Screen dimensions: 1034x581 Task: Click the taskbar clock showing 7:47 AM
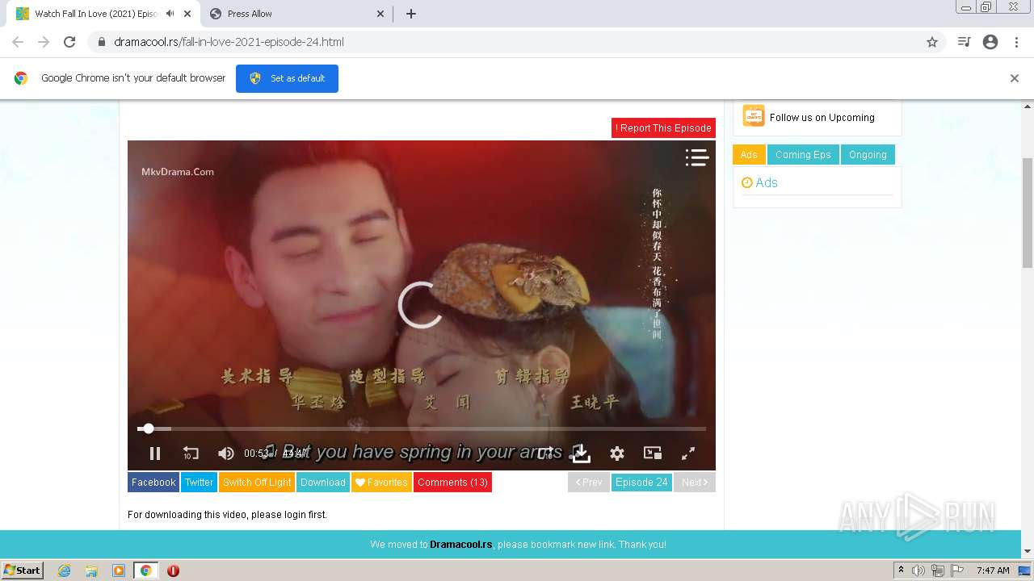click(x=993, y=571)
